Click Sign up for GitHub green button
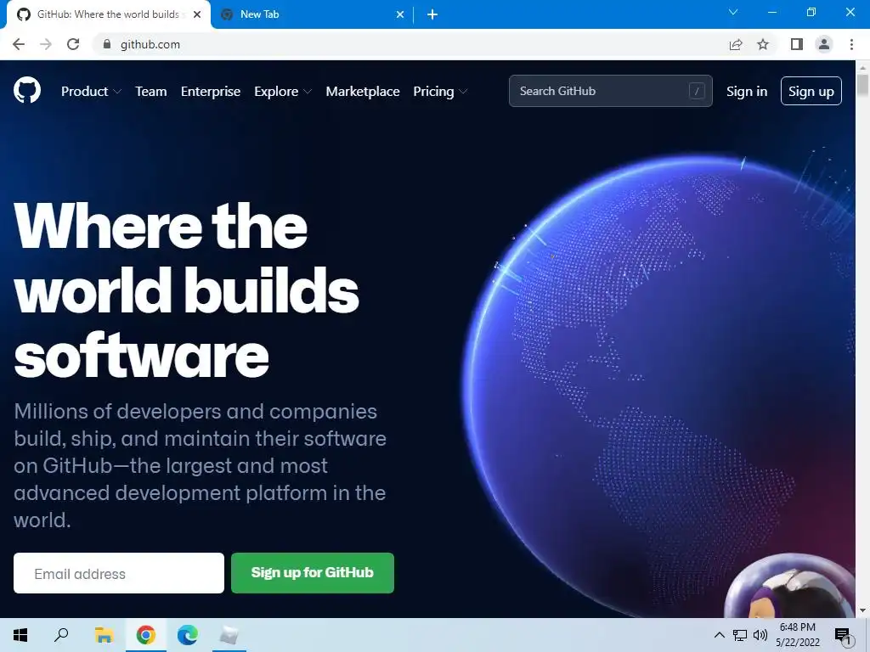The width and height of the screenshot is (870, 652). tap(313, 573)
